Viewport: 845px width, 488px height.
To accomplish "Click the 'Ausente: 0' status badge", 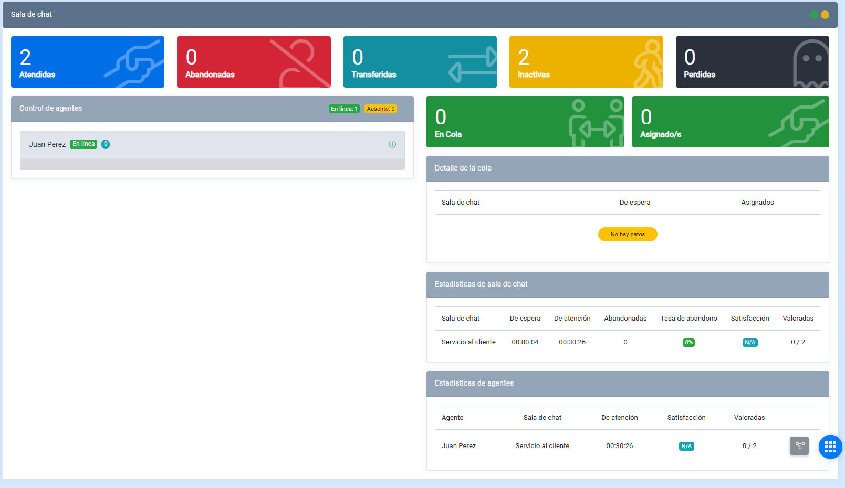I will [x=380, y=109].
